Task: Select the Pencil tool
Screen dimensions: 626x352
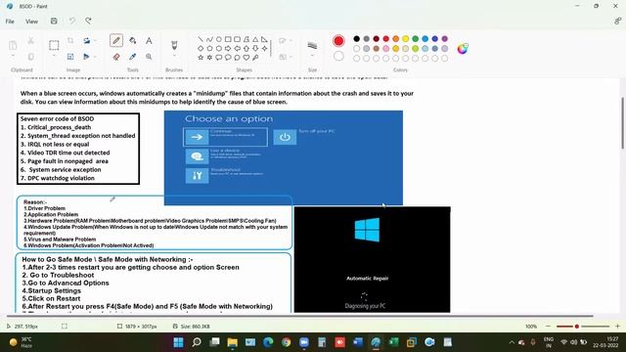Action: (x=116, y=40)
